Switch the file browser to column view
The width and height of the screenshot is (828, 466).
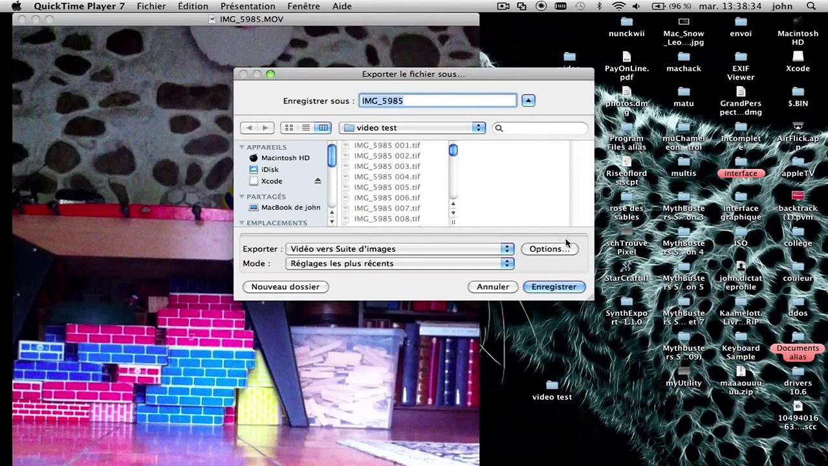click(323, 128)
